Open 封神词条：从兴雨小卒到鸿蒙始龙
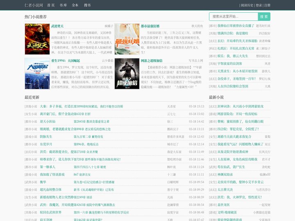The height and width of the screenshot is (221, 295). pyautogui.click(x=241, y=106)
